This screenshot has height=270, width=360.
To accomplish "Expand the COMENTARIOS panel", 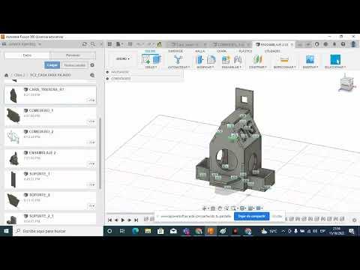I will click(107, 79).
